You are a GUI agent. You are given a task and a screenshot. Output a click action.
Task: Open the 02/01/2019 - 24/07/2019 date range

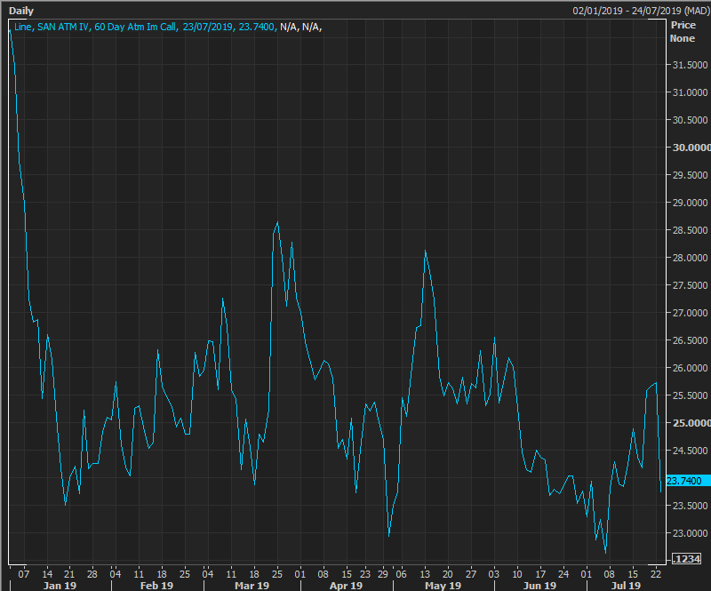click(641, 10)
